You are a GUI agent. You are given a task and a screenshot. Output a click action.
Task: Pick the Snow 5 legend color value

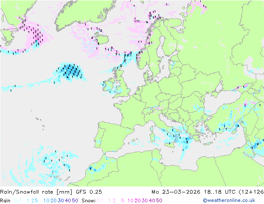pyautogui.click(x=123, y=201)
